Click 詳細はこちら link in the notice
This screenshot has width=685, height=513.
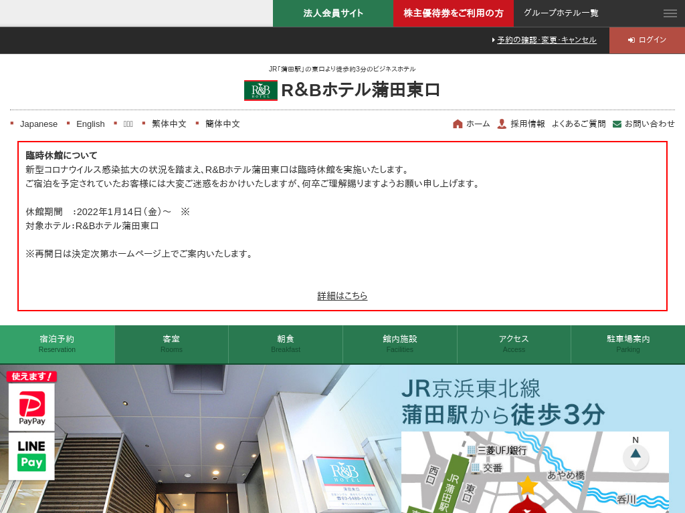coord(342,296)
